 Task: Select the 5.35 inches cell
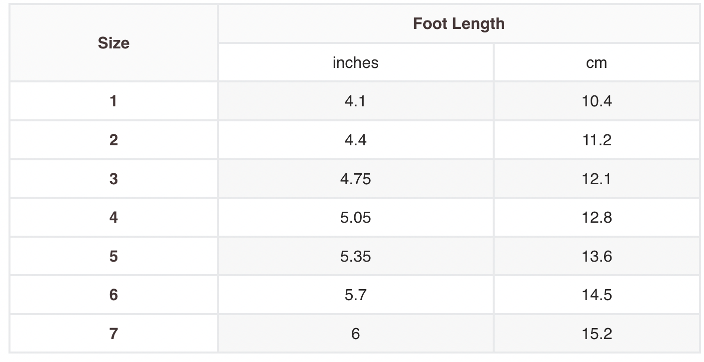pyautogui.click(x=355, y=256)
